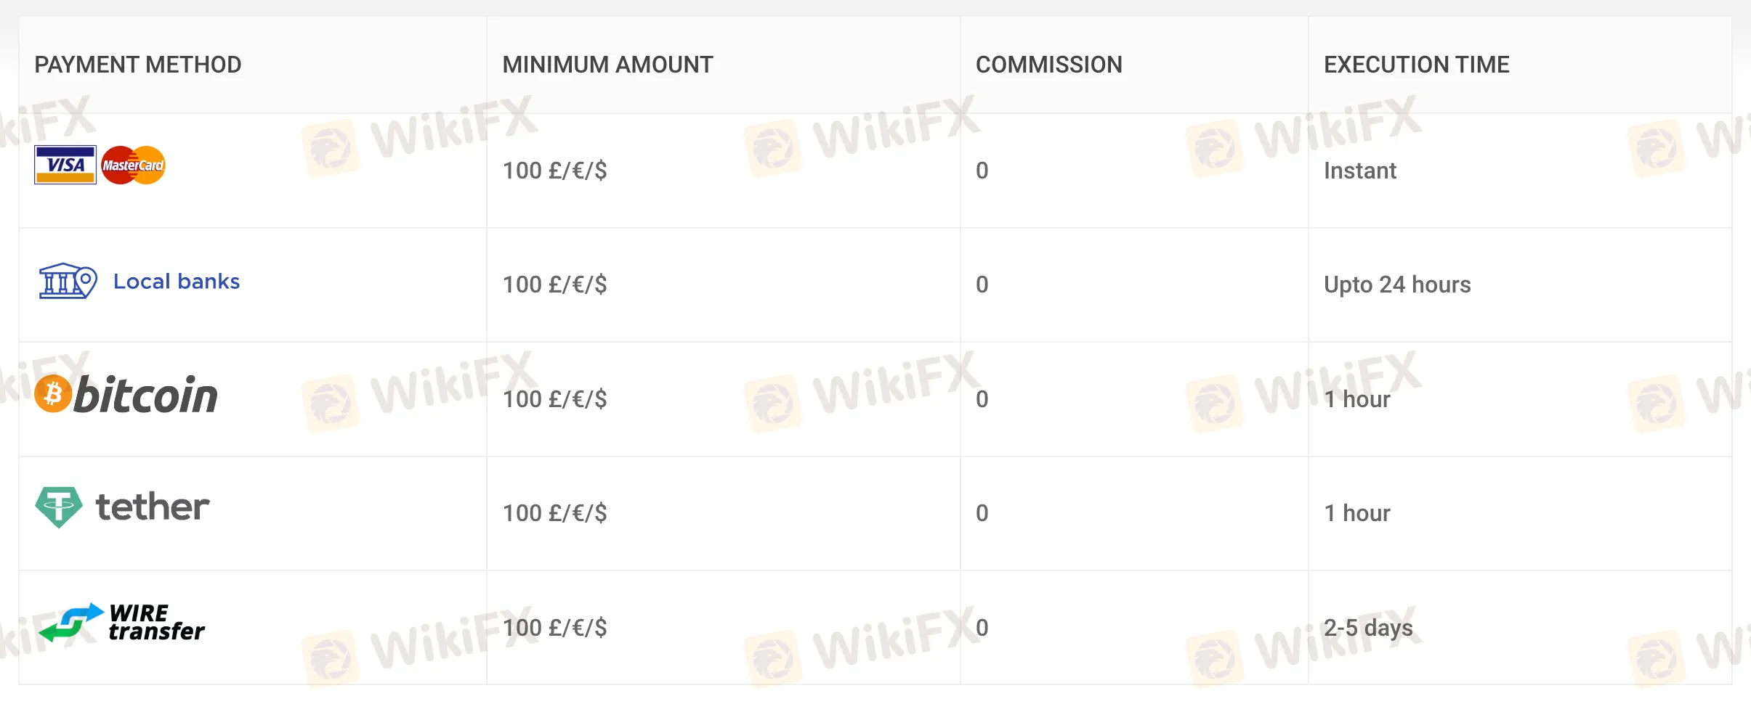Select the Instant execution time cell

click(x=1359, y=171)
